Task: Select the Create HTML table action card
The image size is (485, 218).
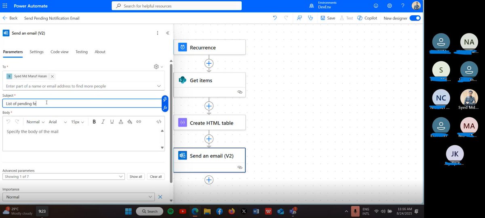Action: tap(209, 123)
